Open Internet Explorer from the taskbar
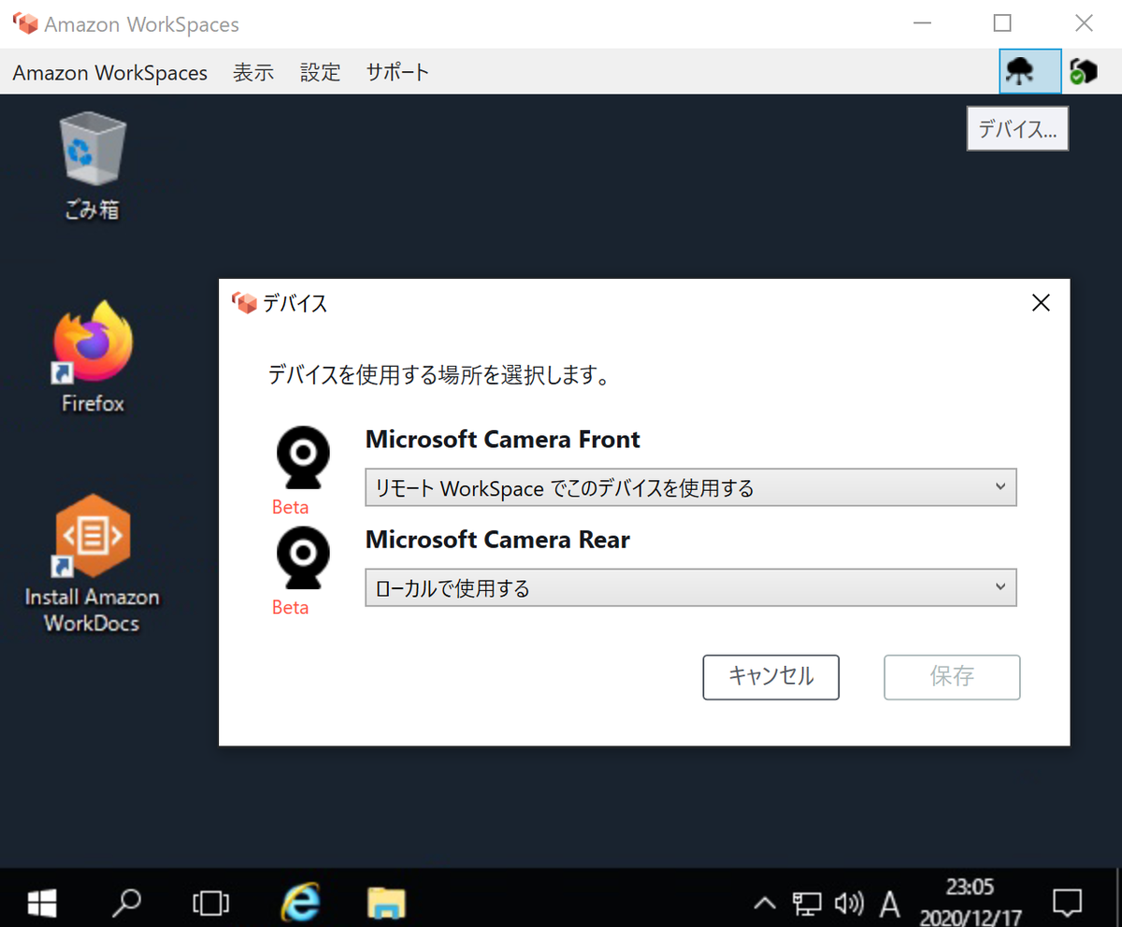The height and width of the screenshot is (927, 1122). pos(299,903)
